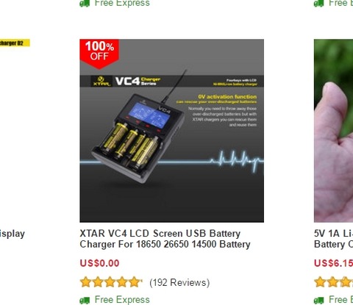Click the truck icon at the bottom right

pos(319,300)
